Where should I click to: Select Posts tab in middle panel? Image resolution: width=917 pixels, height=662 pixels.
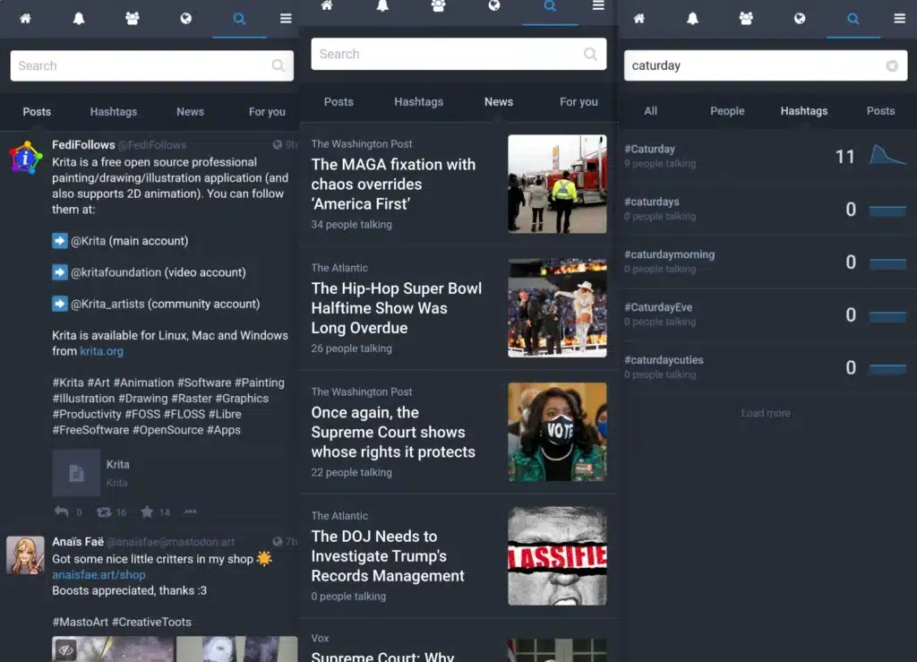tap(339, 102)
